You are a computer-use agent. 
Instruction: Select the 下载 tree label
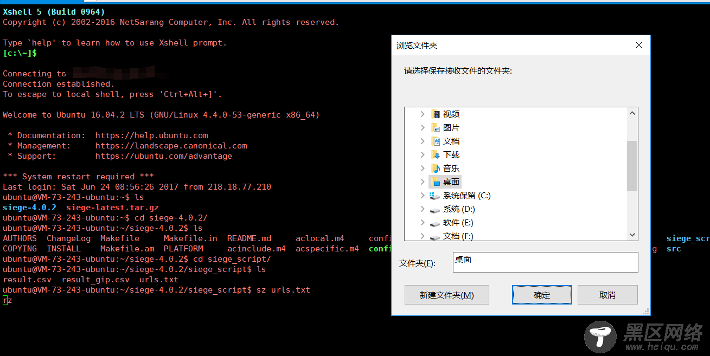pyautogui.click(x=451, y=154)
